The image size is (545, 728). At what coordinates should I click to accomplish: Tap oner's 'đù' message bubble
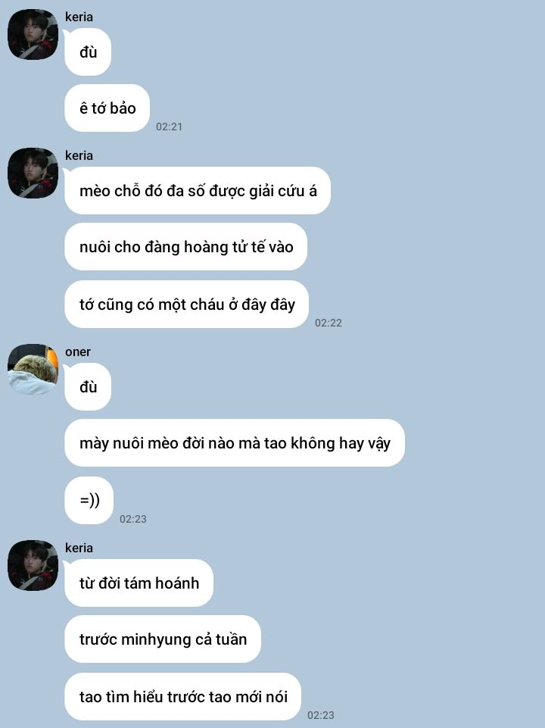88,387
